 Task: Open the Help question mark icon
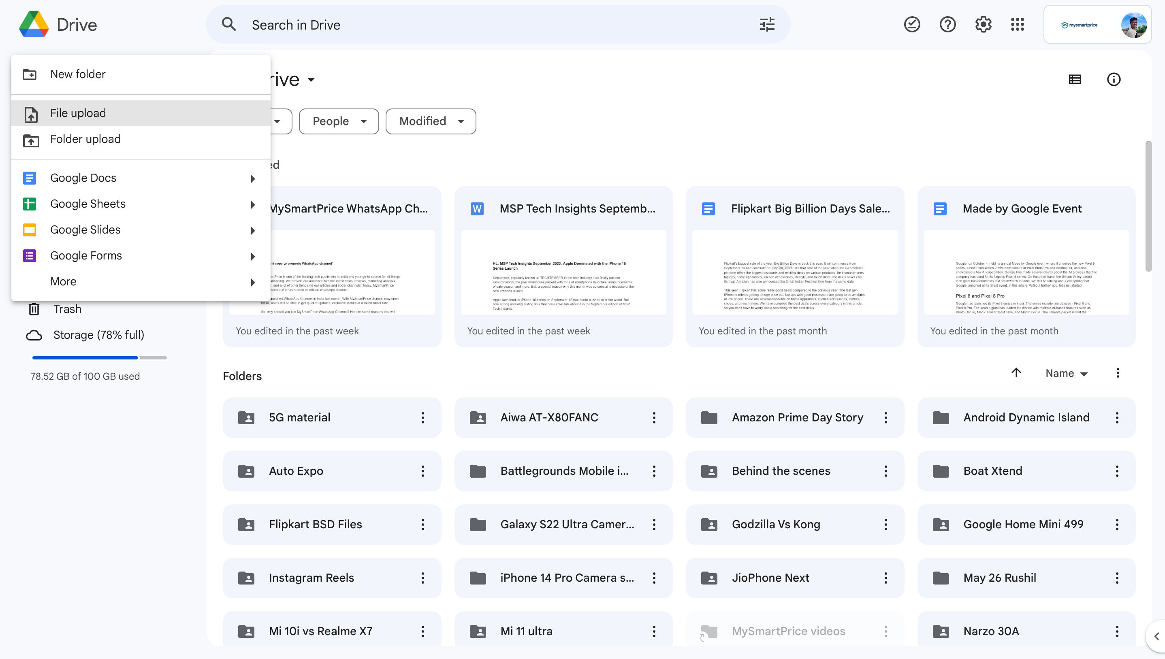(x=947, y=24)
